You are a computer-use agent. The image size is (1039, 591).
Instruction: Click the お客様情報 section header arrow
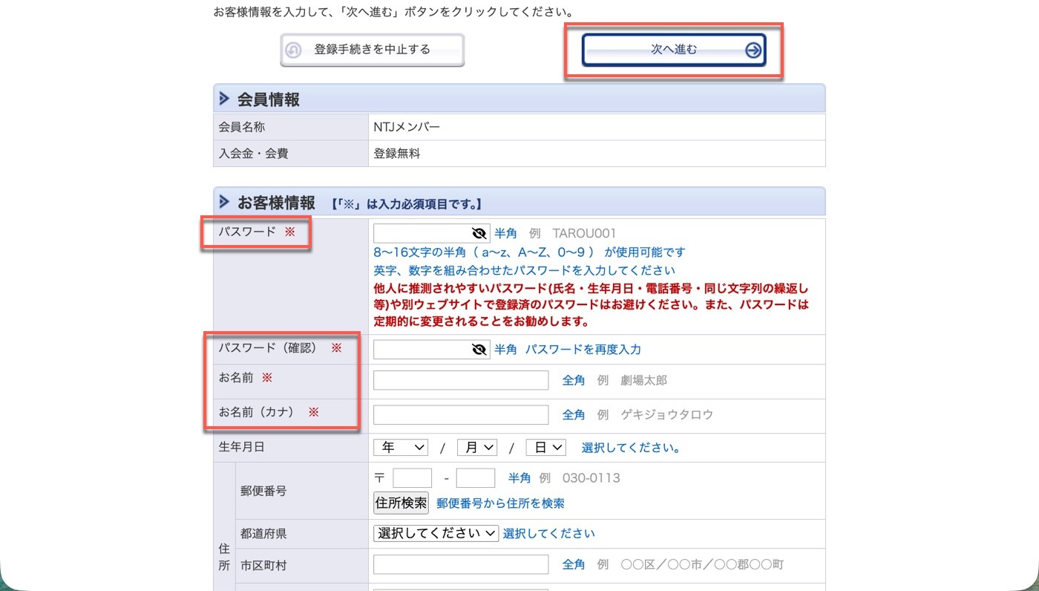[224, 201]
